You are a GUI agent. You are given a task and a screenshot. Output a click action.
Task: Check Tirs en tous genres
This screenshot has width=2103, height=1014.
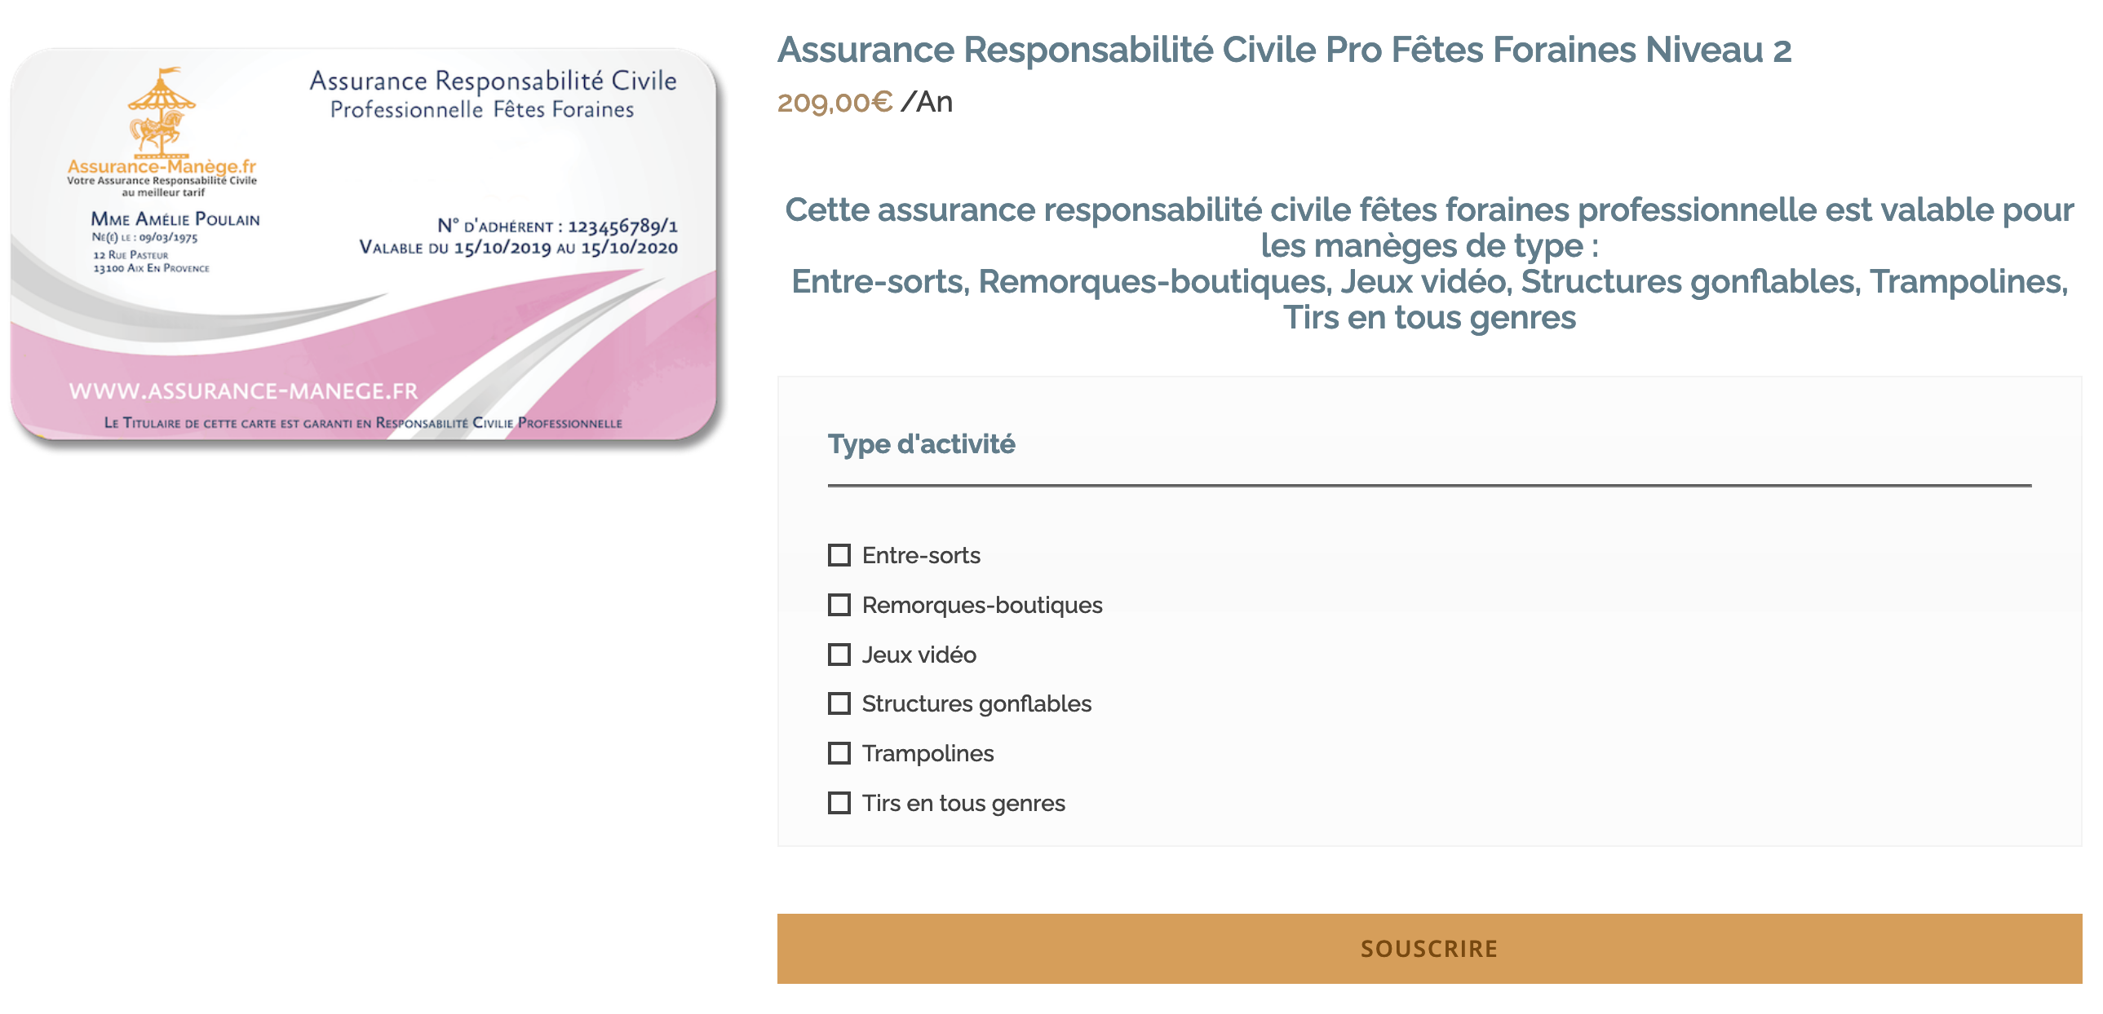[840, 804]
